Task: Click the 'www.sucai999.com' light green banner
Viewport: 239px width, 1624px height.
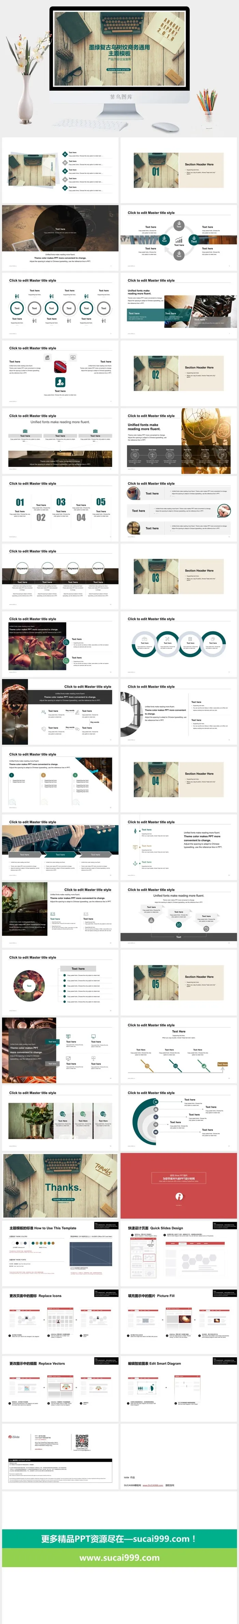Action: pyautogui.click(x=119, y=1558)
